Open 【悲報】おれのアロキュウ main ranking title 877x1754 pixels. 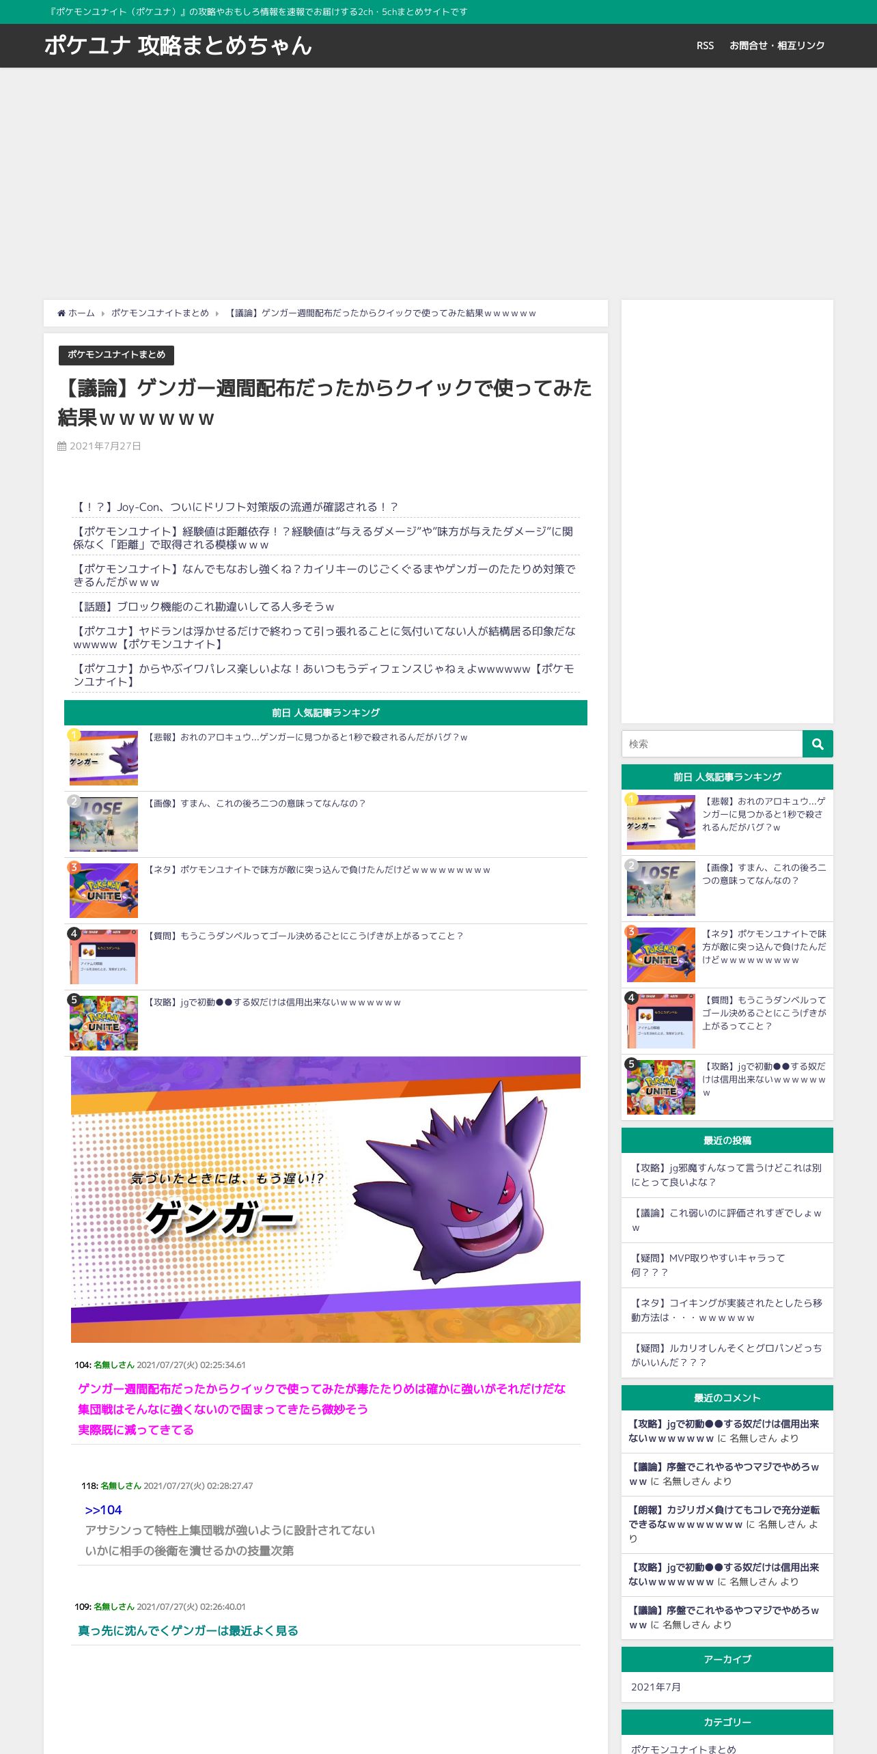coord(307,738)
